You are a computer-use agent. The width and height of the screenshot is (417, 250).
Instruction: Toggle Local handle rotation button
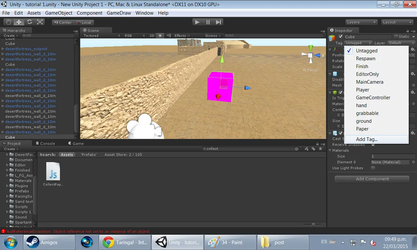click(84, 22)
